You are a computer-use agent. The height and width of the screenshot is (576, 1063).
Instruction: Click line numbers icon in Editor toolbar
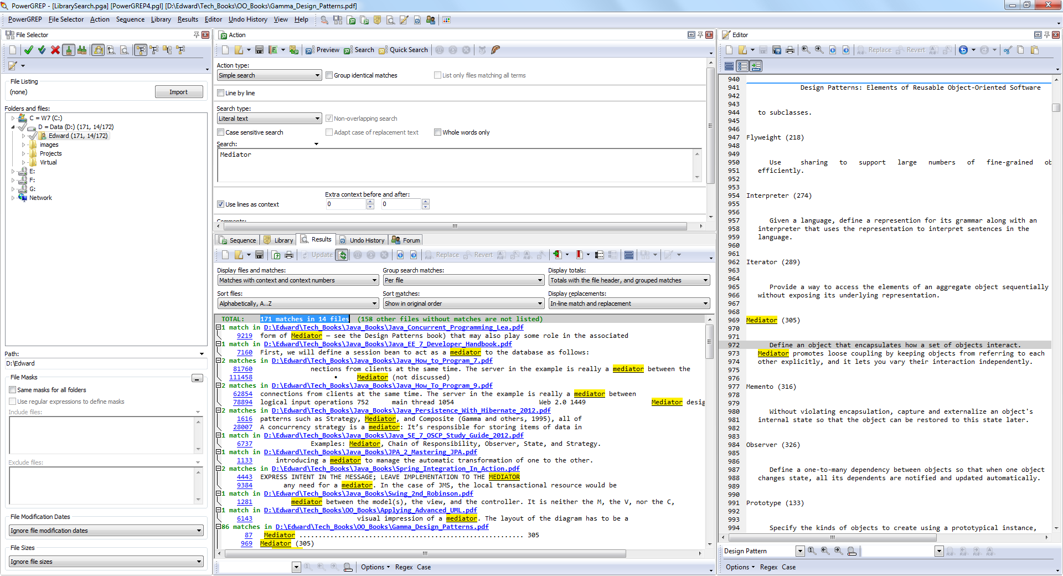(x=742, y=66)
